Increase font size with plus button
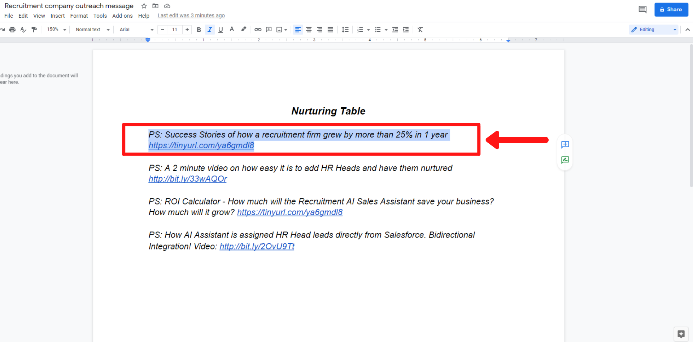 [x=187, y=30]
